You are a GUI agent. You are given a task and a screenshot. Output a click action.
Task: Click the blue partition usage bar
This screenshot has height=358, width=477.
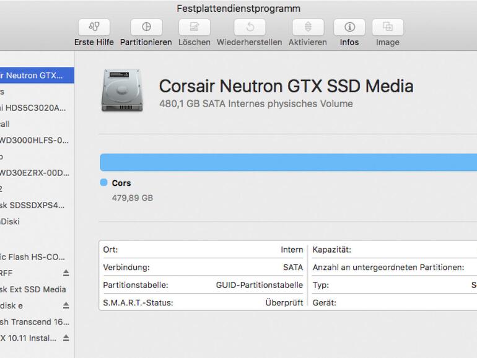pos(289,162)
